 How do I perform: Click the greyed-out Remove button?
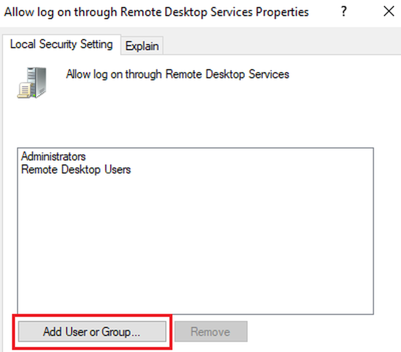coord(211,332)
